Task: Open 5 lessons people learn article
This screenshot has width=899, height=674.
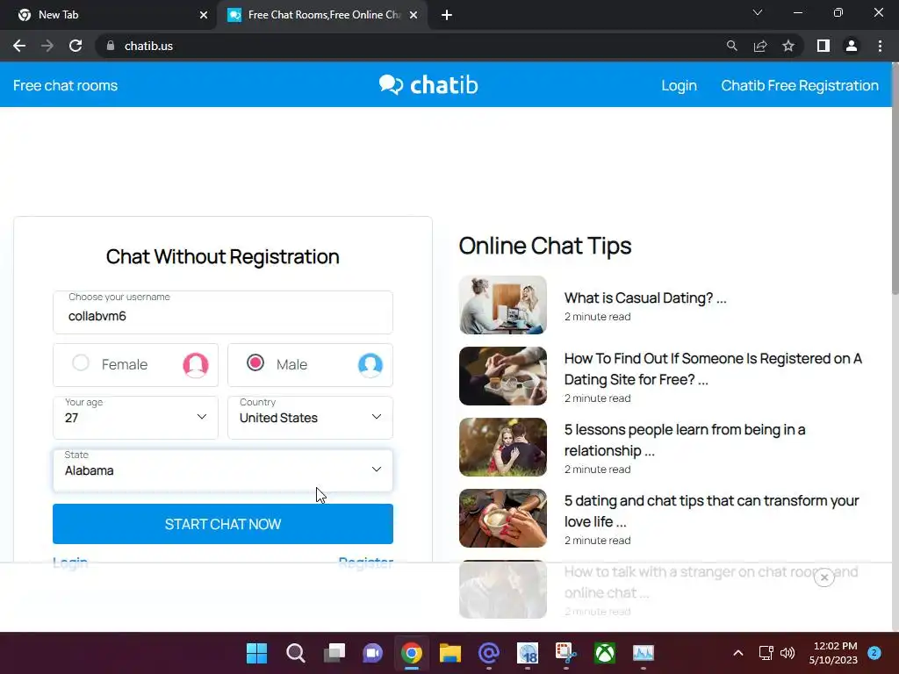Action: tap(685, 440)
